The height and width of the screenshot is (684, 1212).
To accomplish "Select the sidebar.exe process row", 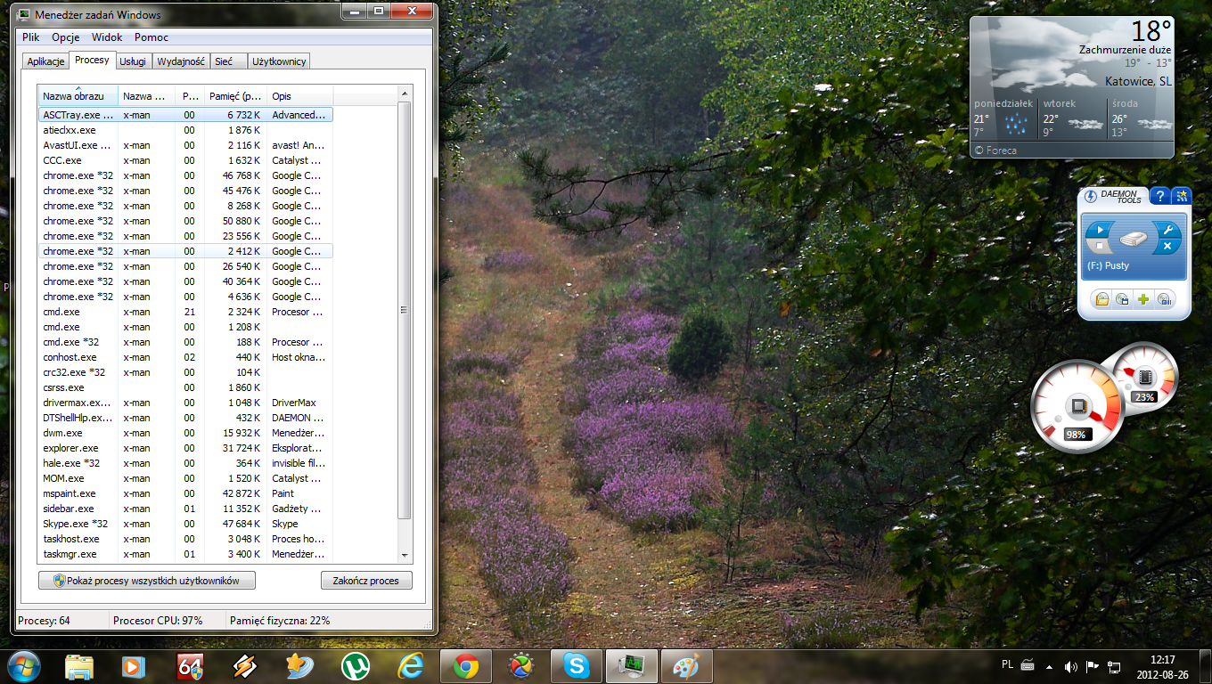I will point(185,509).
